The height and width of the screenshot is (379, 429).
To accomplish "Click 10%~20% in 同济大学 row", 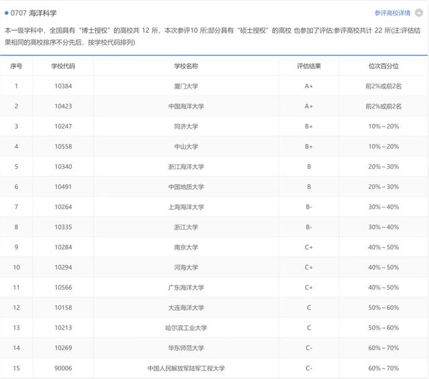I will point(383,127).
